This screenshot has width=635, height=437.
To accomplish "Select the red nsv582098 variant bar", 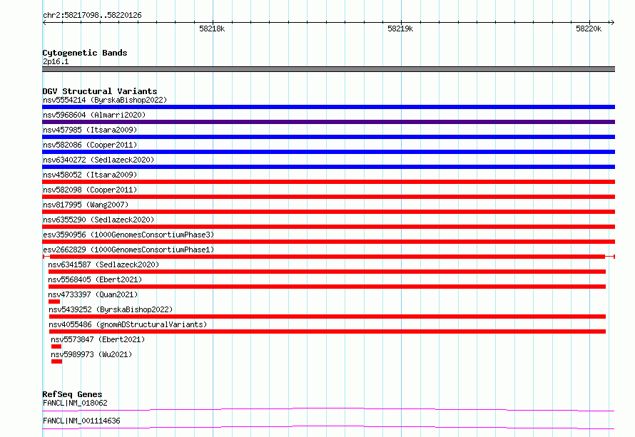I will coord(328,197).
